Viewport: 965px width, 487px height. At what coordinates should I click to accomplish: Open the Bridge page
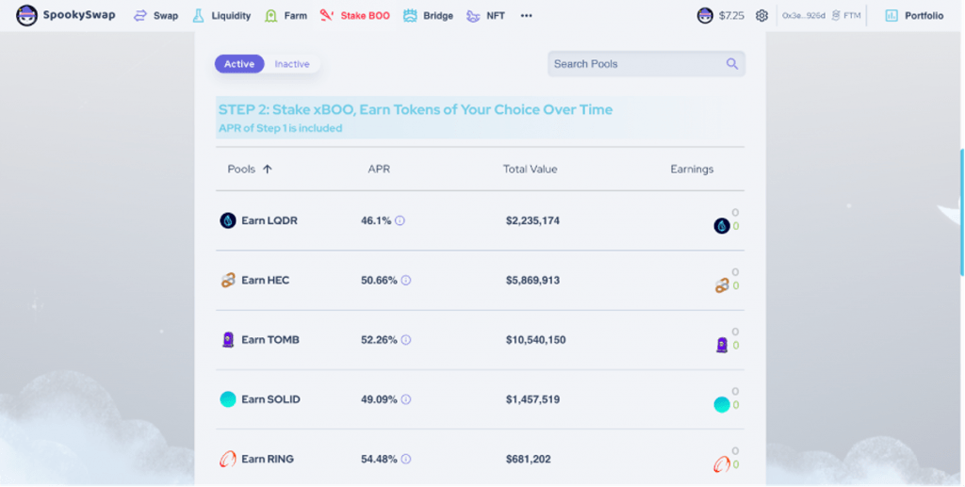(428, 15)
